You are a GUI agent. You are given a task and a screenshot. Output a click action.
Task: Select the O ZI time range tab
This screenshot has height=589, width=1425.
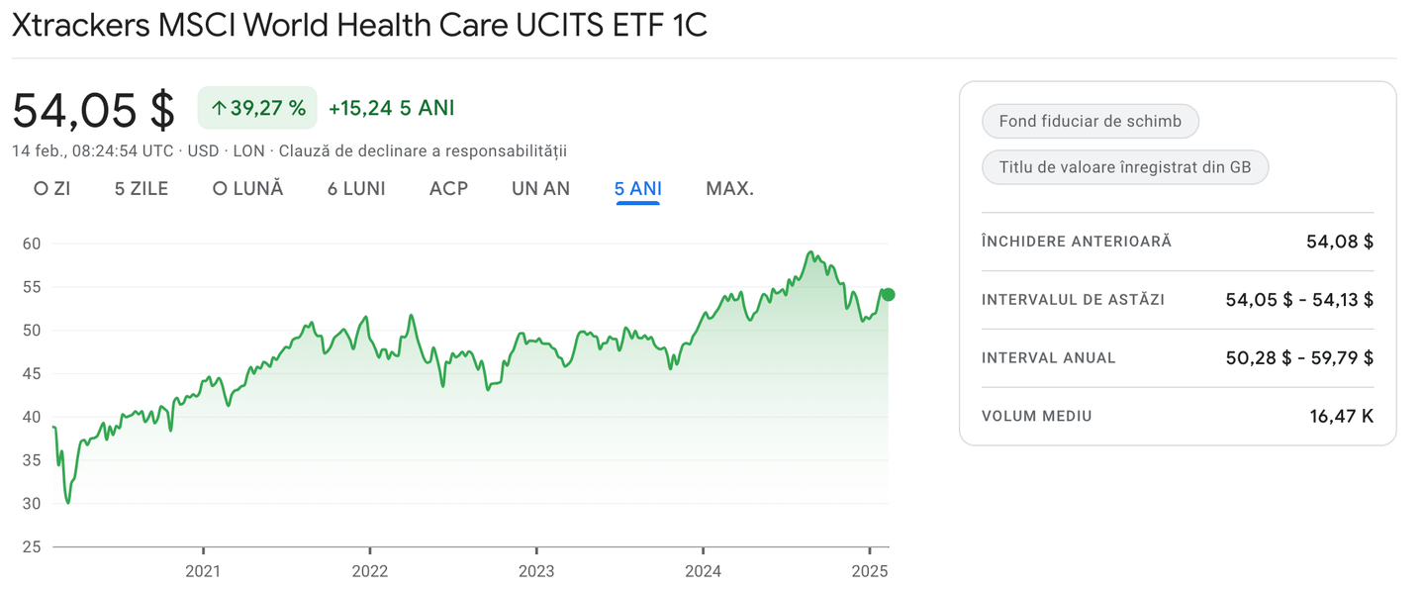tap(51, 188)
